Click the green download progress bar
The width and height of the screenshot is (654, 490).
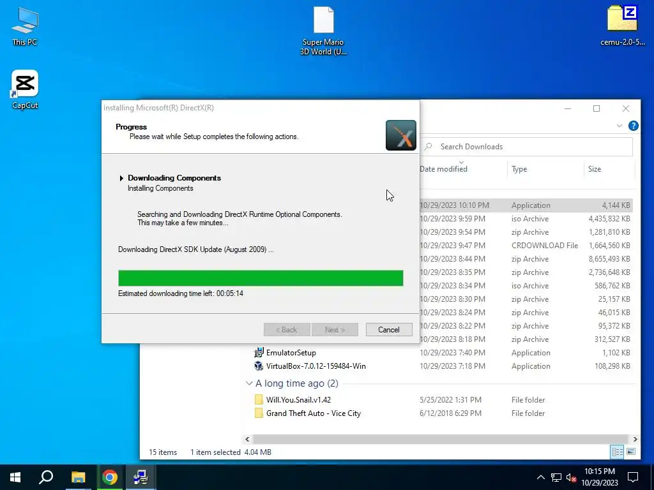pos(261,278)
